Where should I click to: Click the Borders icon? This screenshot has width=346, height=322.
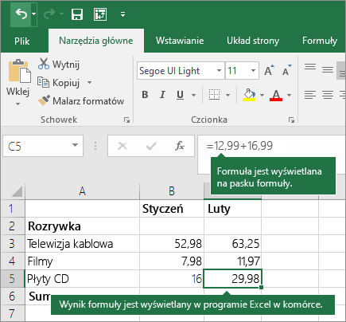214,95
